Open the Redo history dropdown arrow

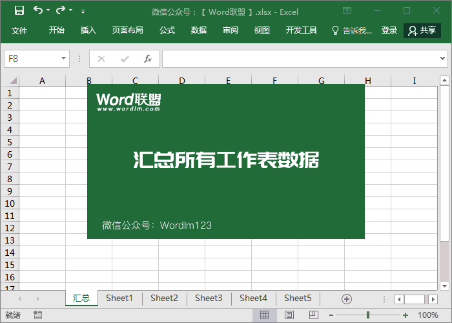pyautogui.click(x=70, y=10)
